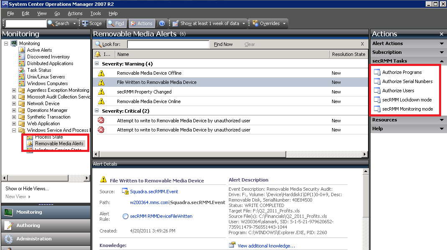Click warning icon for secRMM Property Changed
The height and width of the screenshot is (250, 447).
pos(101,92)
